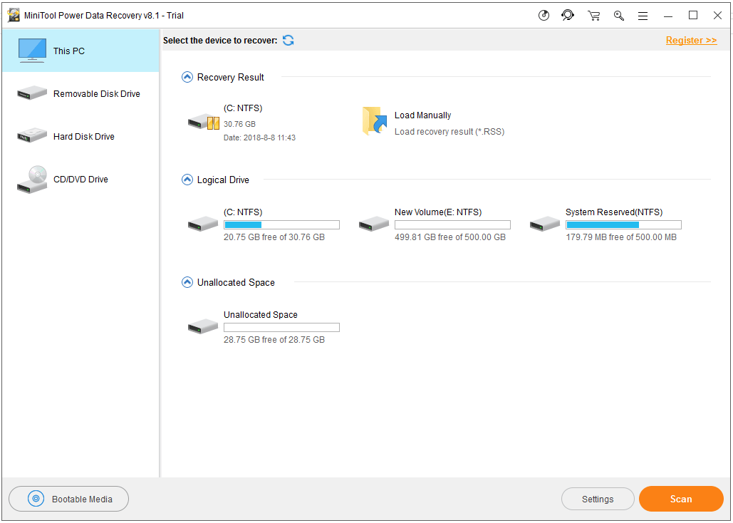Select the This PC tab
Image resolution: width=733 pixels, height=523 pixels.
pyautogui.click(x=81, y=51)
